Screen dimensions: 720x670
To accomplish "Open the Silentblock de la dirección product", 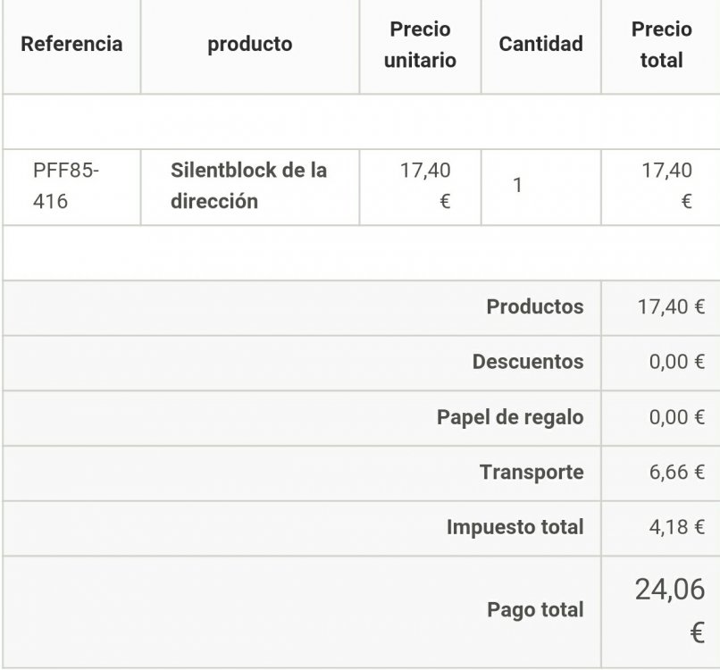I will [x=248, y=186].
